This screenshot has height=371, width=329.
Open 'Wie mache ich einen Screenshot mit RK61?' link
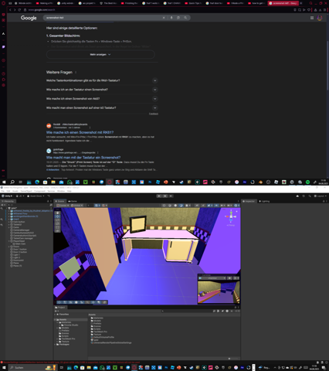coord(80,132)
